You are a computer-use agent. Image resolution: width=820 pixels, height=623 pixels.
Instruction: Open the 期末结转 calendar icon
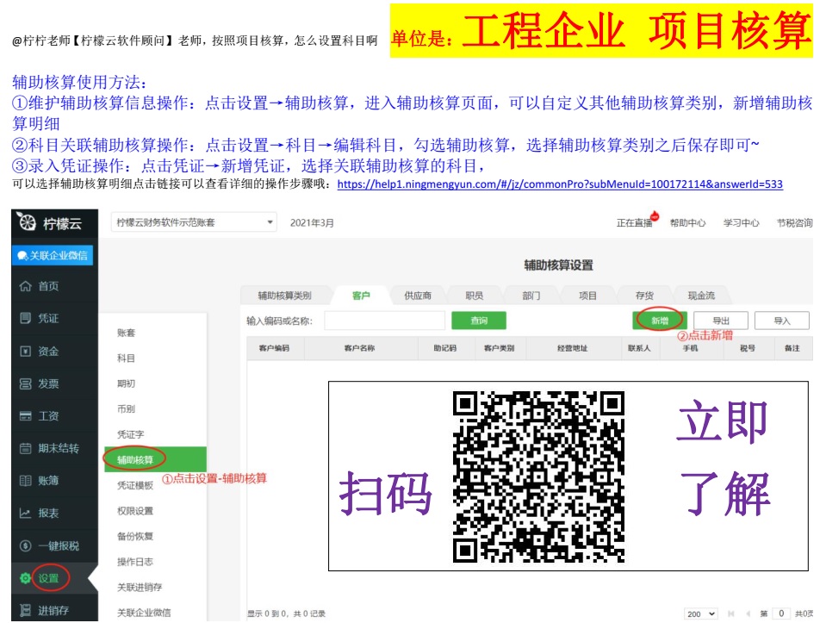(26, 449)
